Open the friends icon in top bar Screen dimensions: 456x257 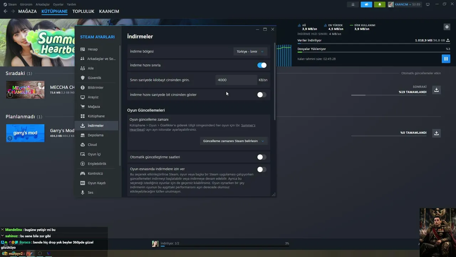click(353, 4)
